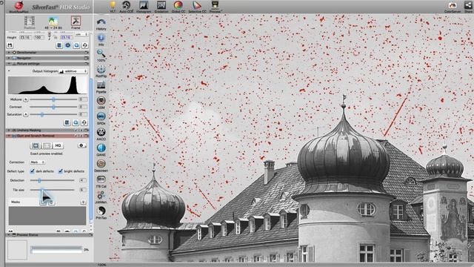Adjust the Contrast slider handle
474x267 pixels.
pos(53,107)
